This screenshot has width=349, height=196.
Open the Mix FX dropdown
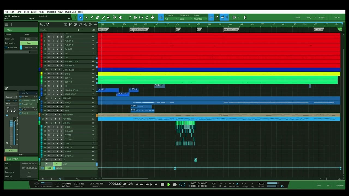(x=28, y=93)
